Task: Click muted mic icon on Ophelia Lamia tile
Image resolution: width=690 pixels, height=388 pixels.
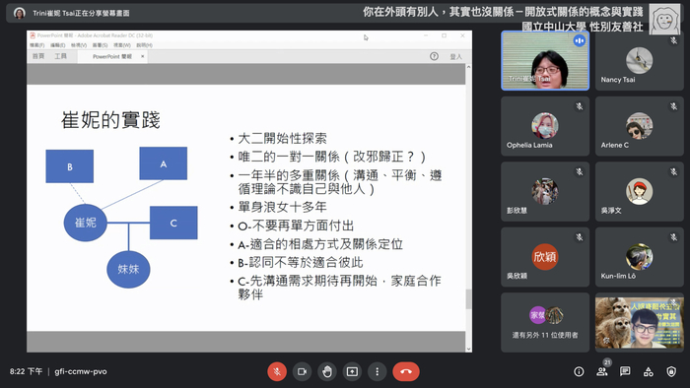Action: (x=580, y=106)
